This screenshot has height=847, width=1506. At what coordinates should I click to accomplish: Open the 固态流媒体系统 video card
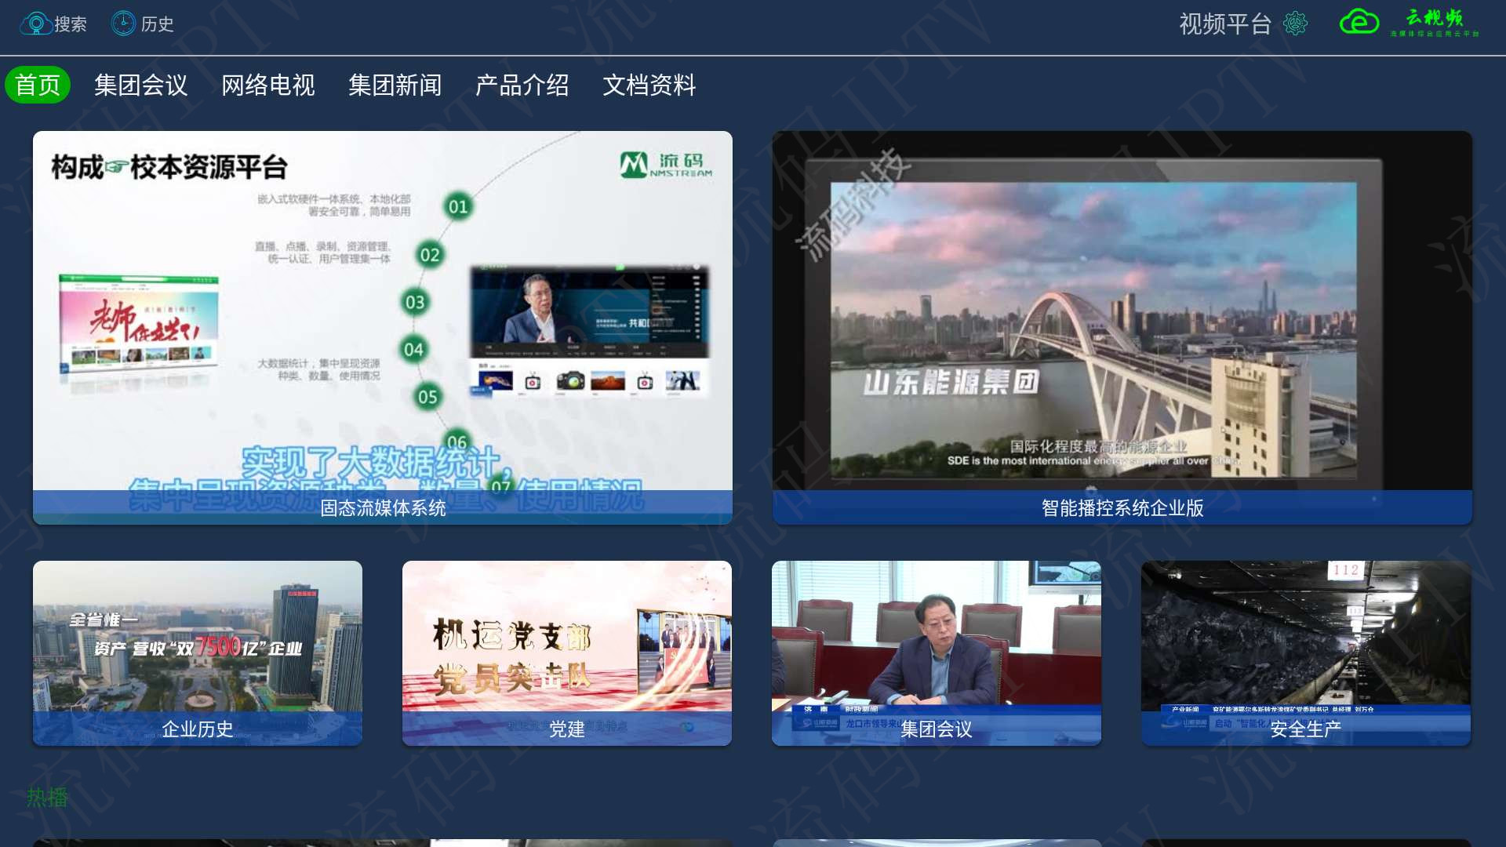383,327
